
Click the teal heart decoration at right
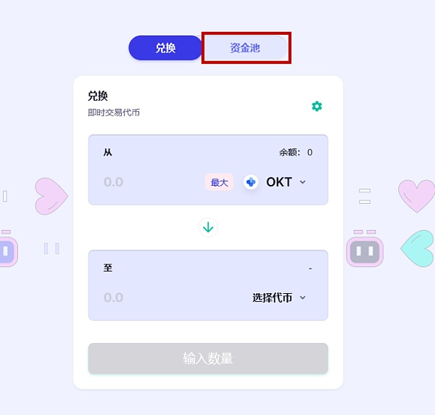(418, 248)
